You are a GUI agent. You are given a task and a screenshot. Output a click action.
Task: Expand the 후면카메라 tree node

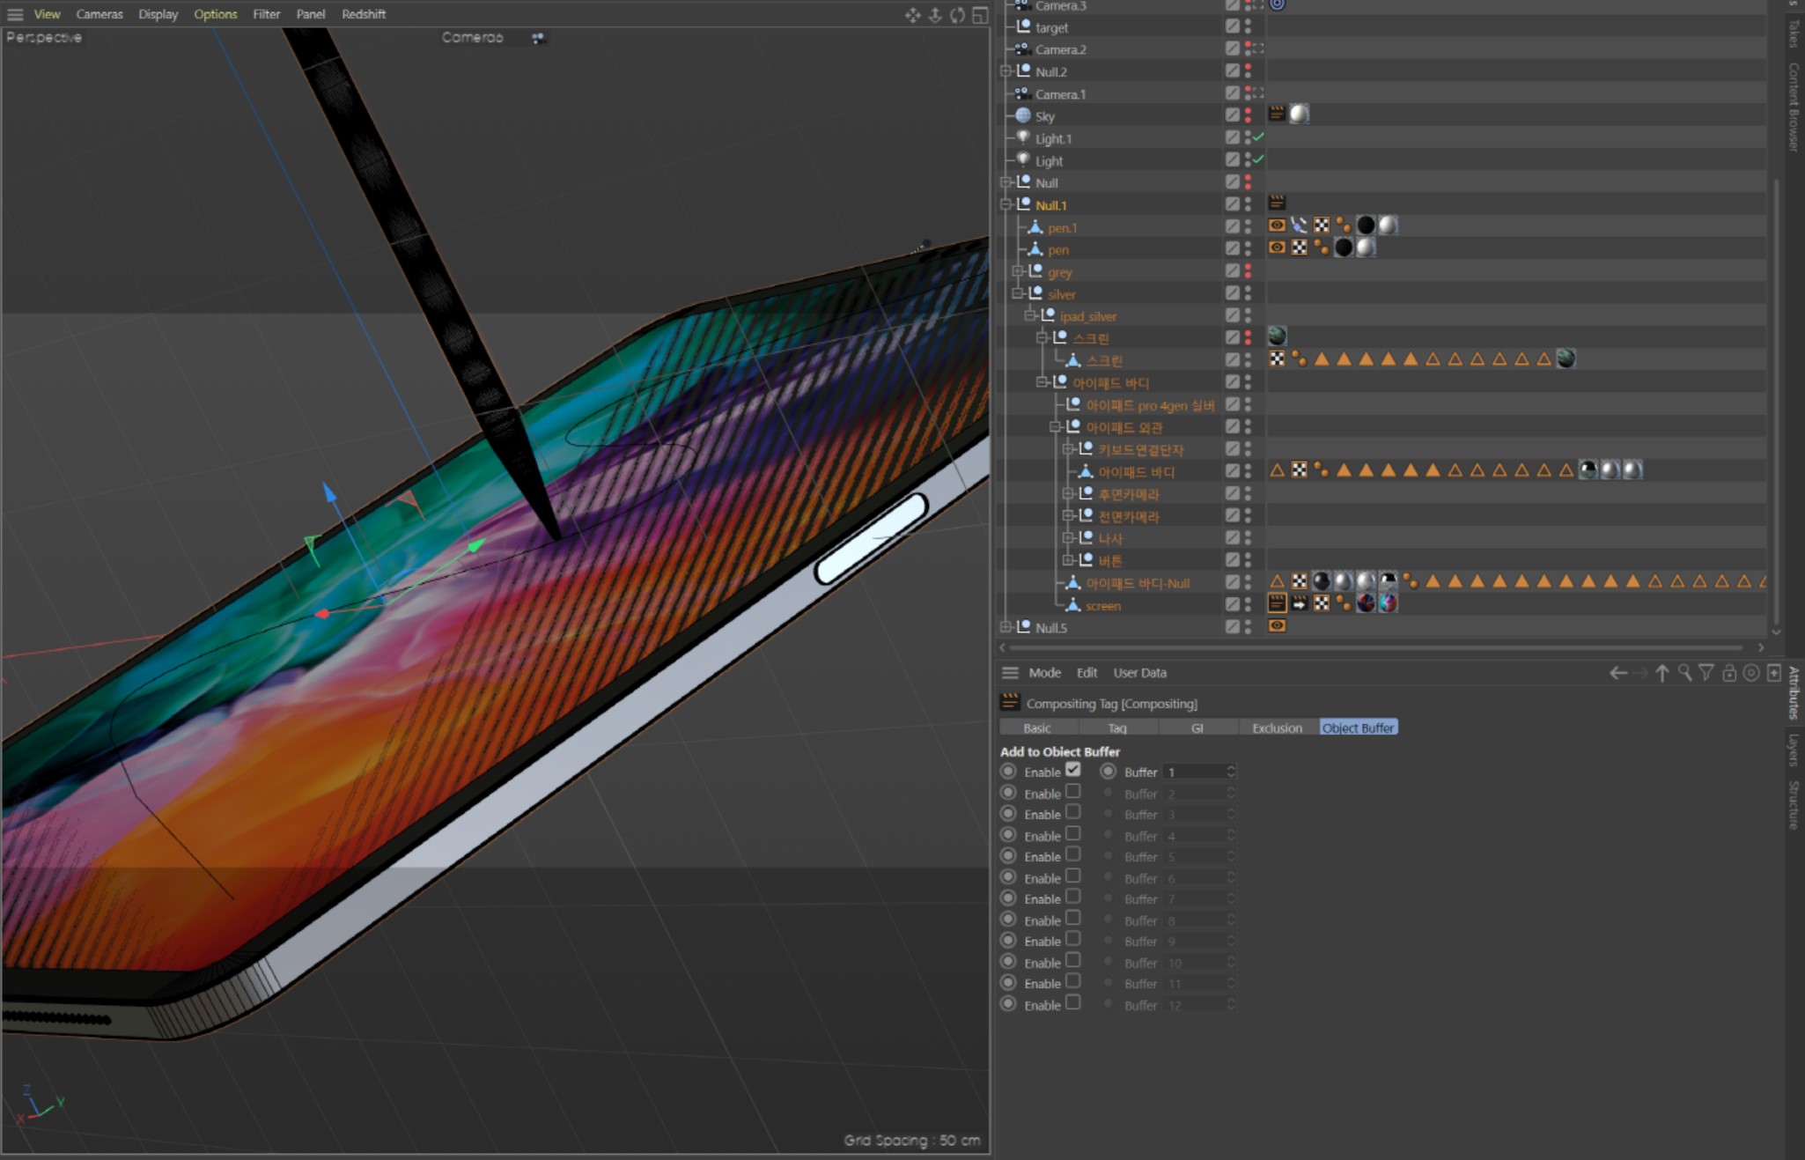pyautogui.click(x=1067, y=493)
